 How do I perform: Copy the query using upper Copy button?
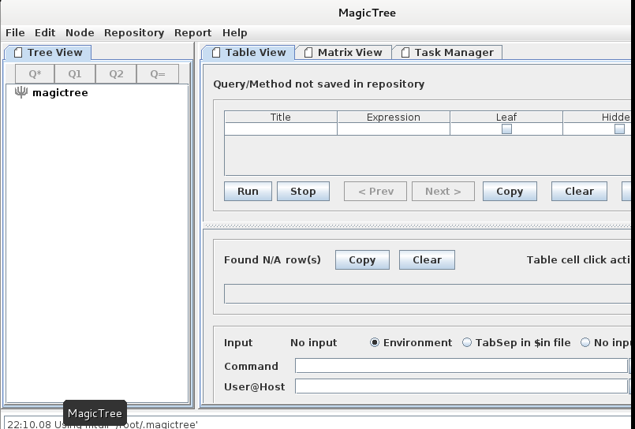click(510, 192)
